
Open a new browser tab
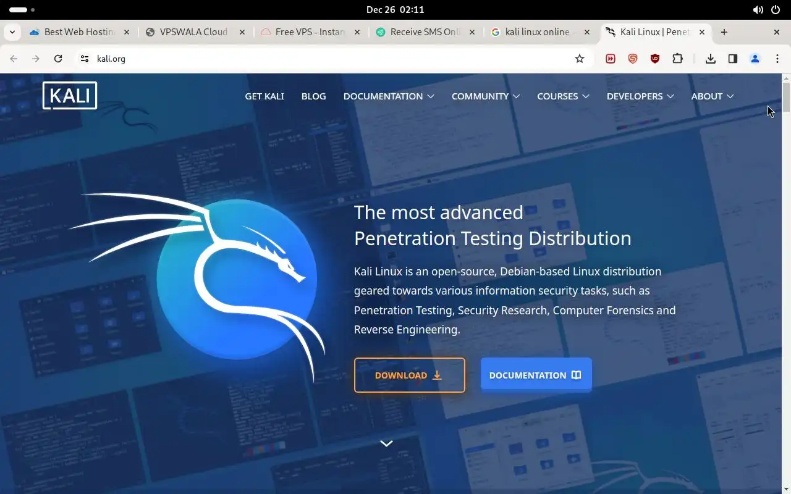[724, 32]
